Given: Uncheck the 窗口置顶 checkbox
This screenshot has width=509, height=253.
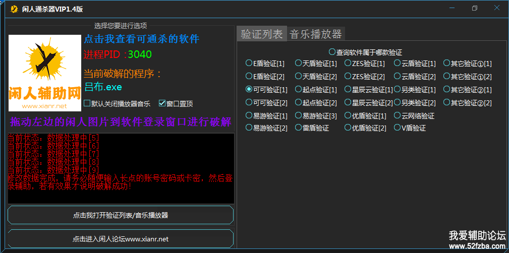Looking at the screenshot, I should pyautogui.click(x=176, y=104).
